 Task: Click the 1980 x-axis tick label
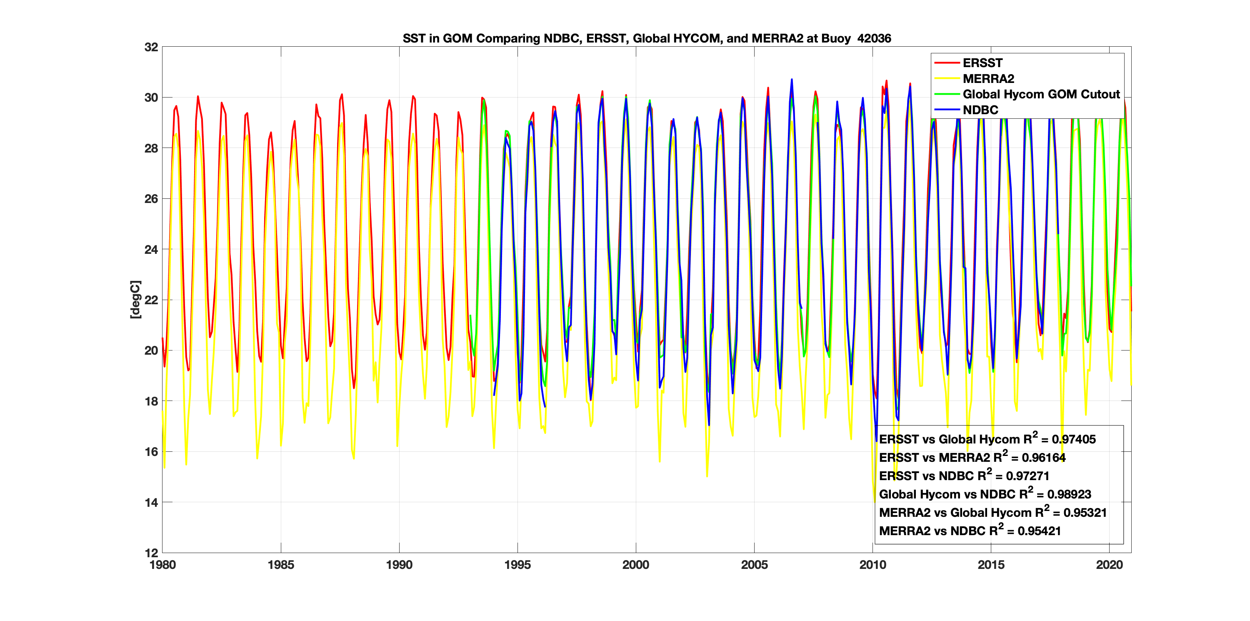162,565
